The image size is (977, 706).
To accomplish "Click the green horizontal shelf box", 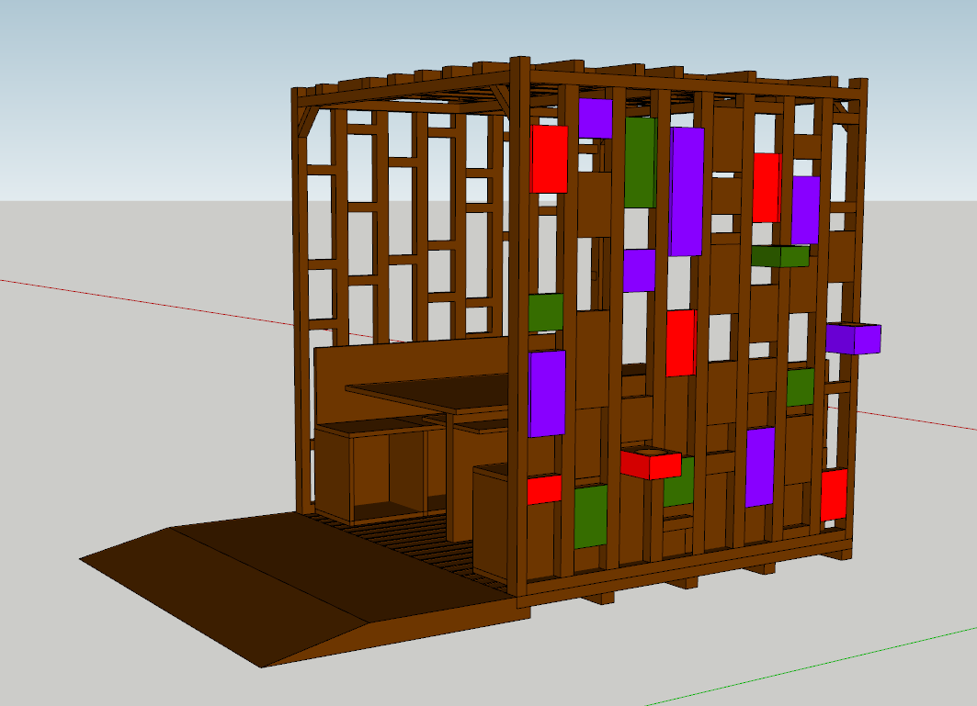I will point(779,256).
